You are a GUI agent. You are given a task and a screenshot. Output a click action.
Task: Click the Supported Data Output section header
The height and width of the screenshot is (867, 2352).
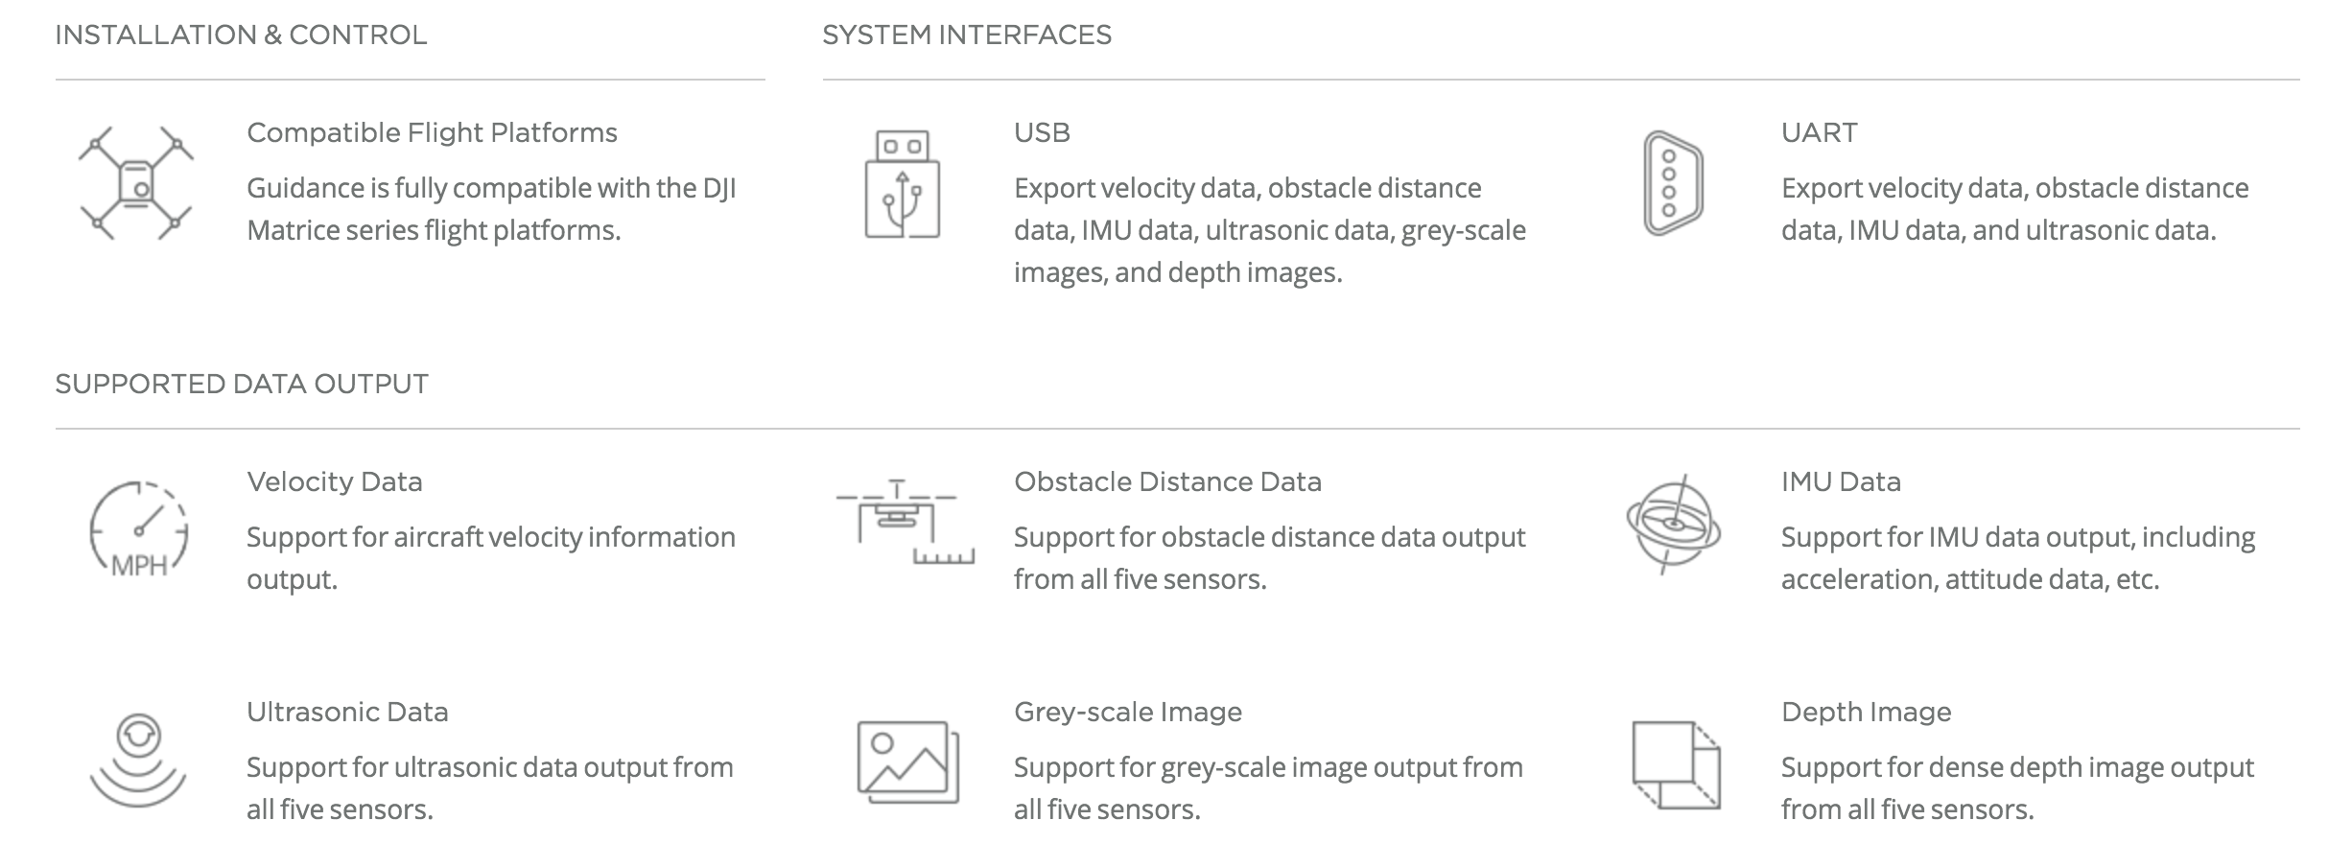[242, 384]
